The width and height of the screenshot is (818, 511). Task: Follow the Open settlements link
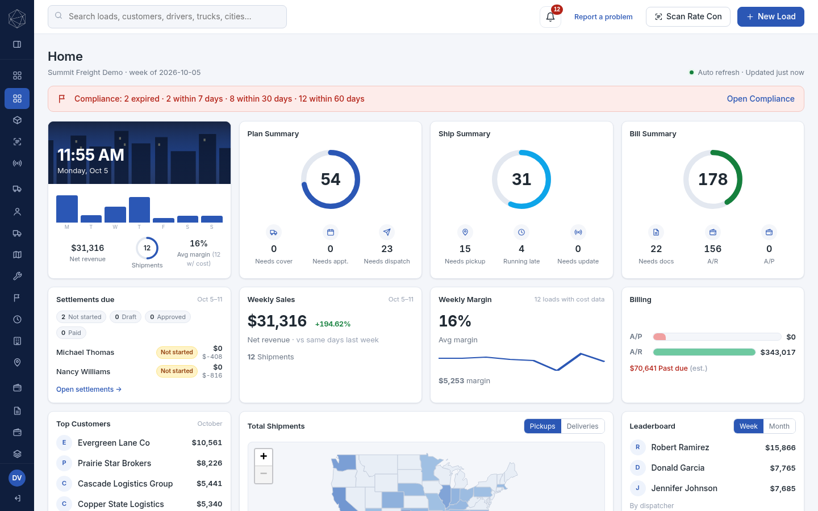point(89,389)
